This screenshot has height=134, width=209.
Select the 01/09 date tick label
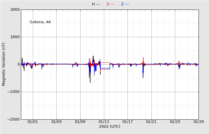coord(80,121)
